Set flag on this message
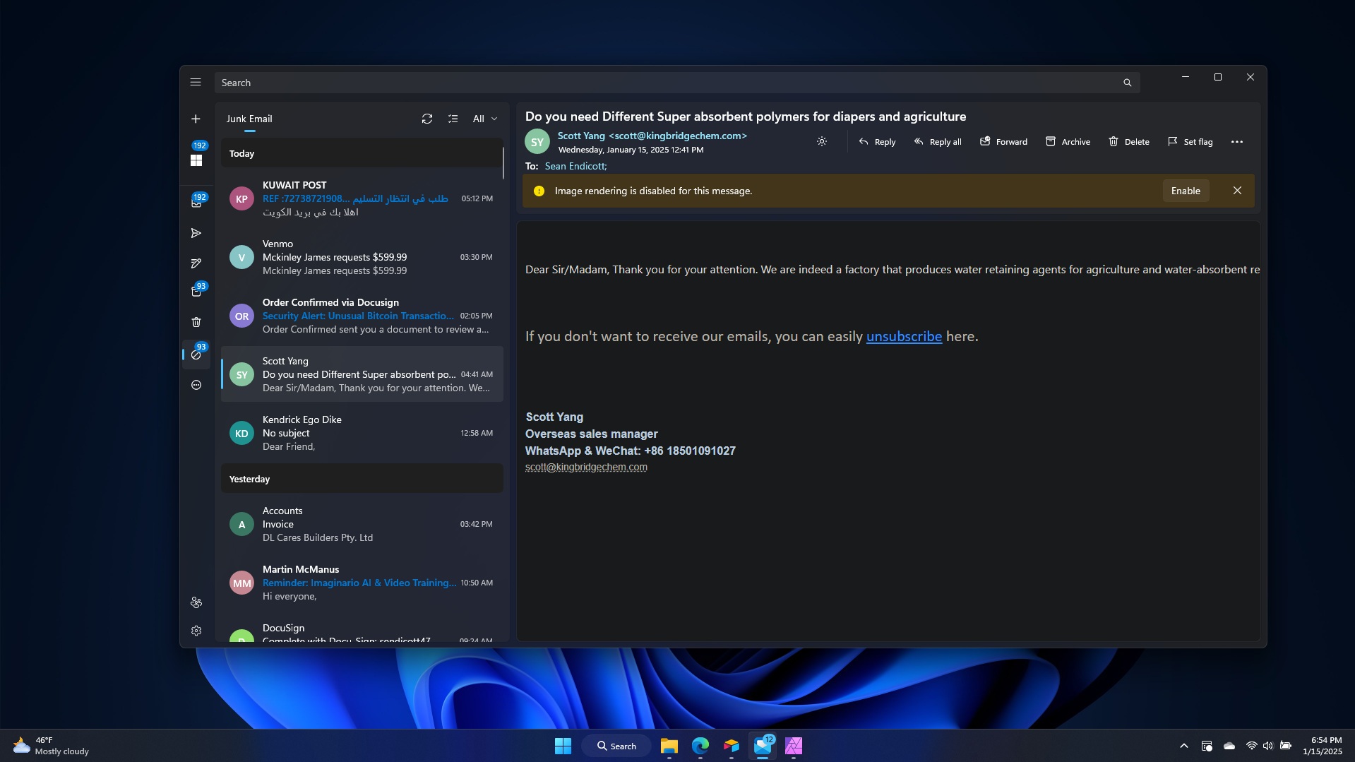This screenshot has width=1355, height=762. click(1190, 142)
